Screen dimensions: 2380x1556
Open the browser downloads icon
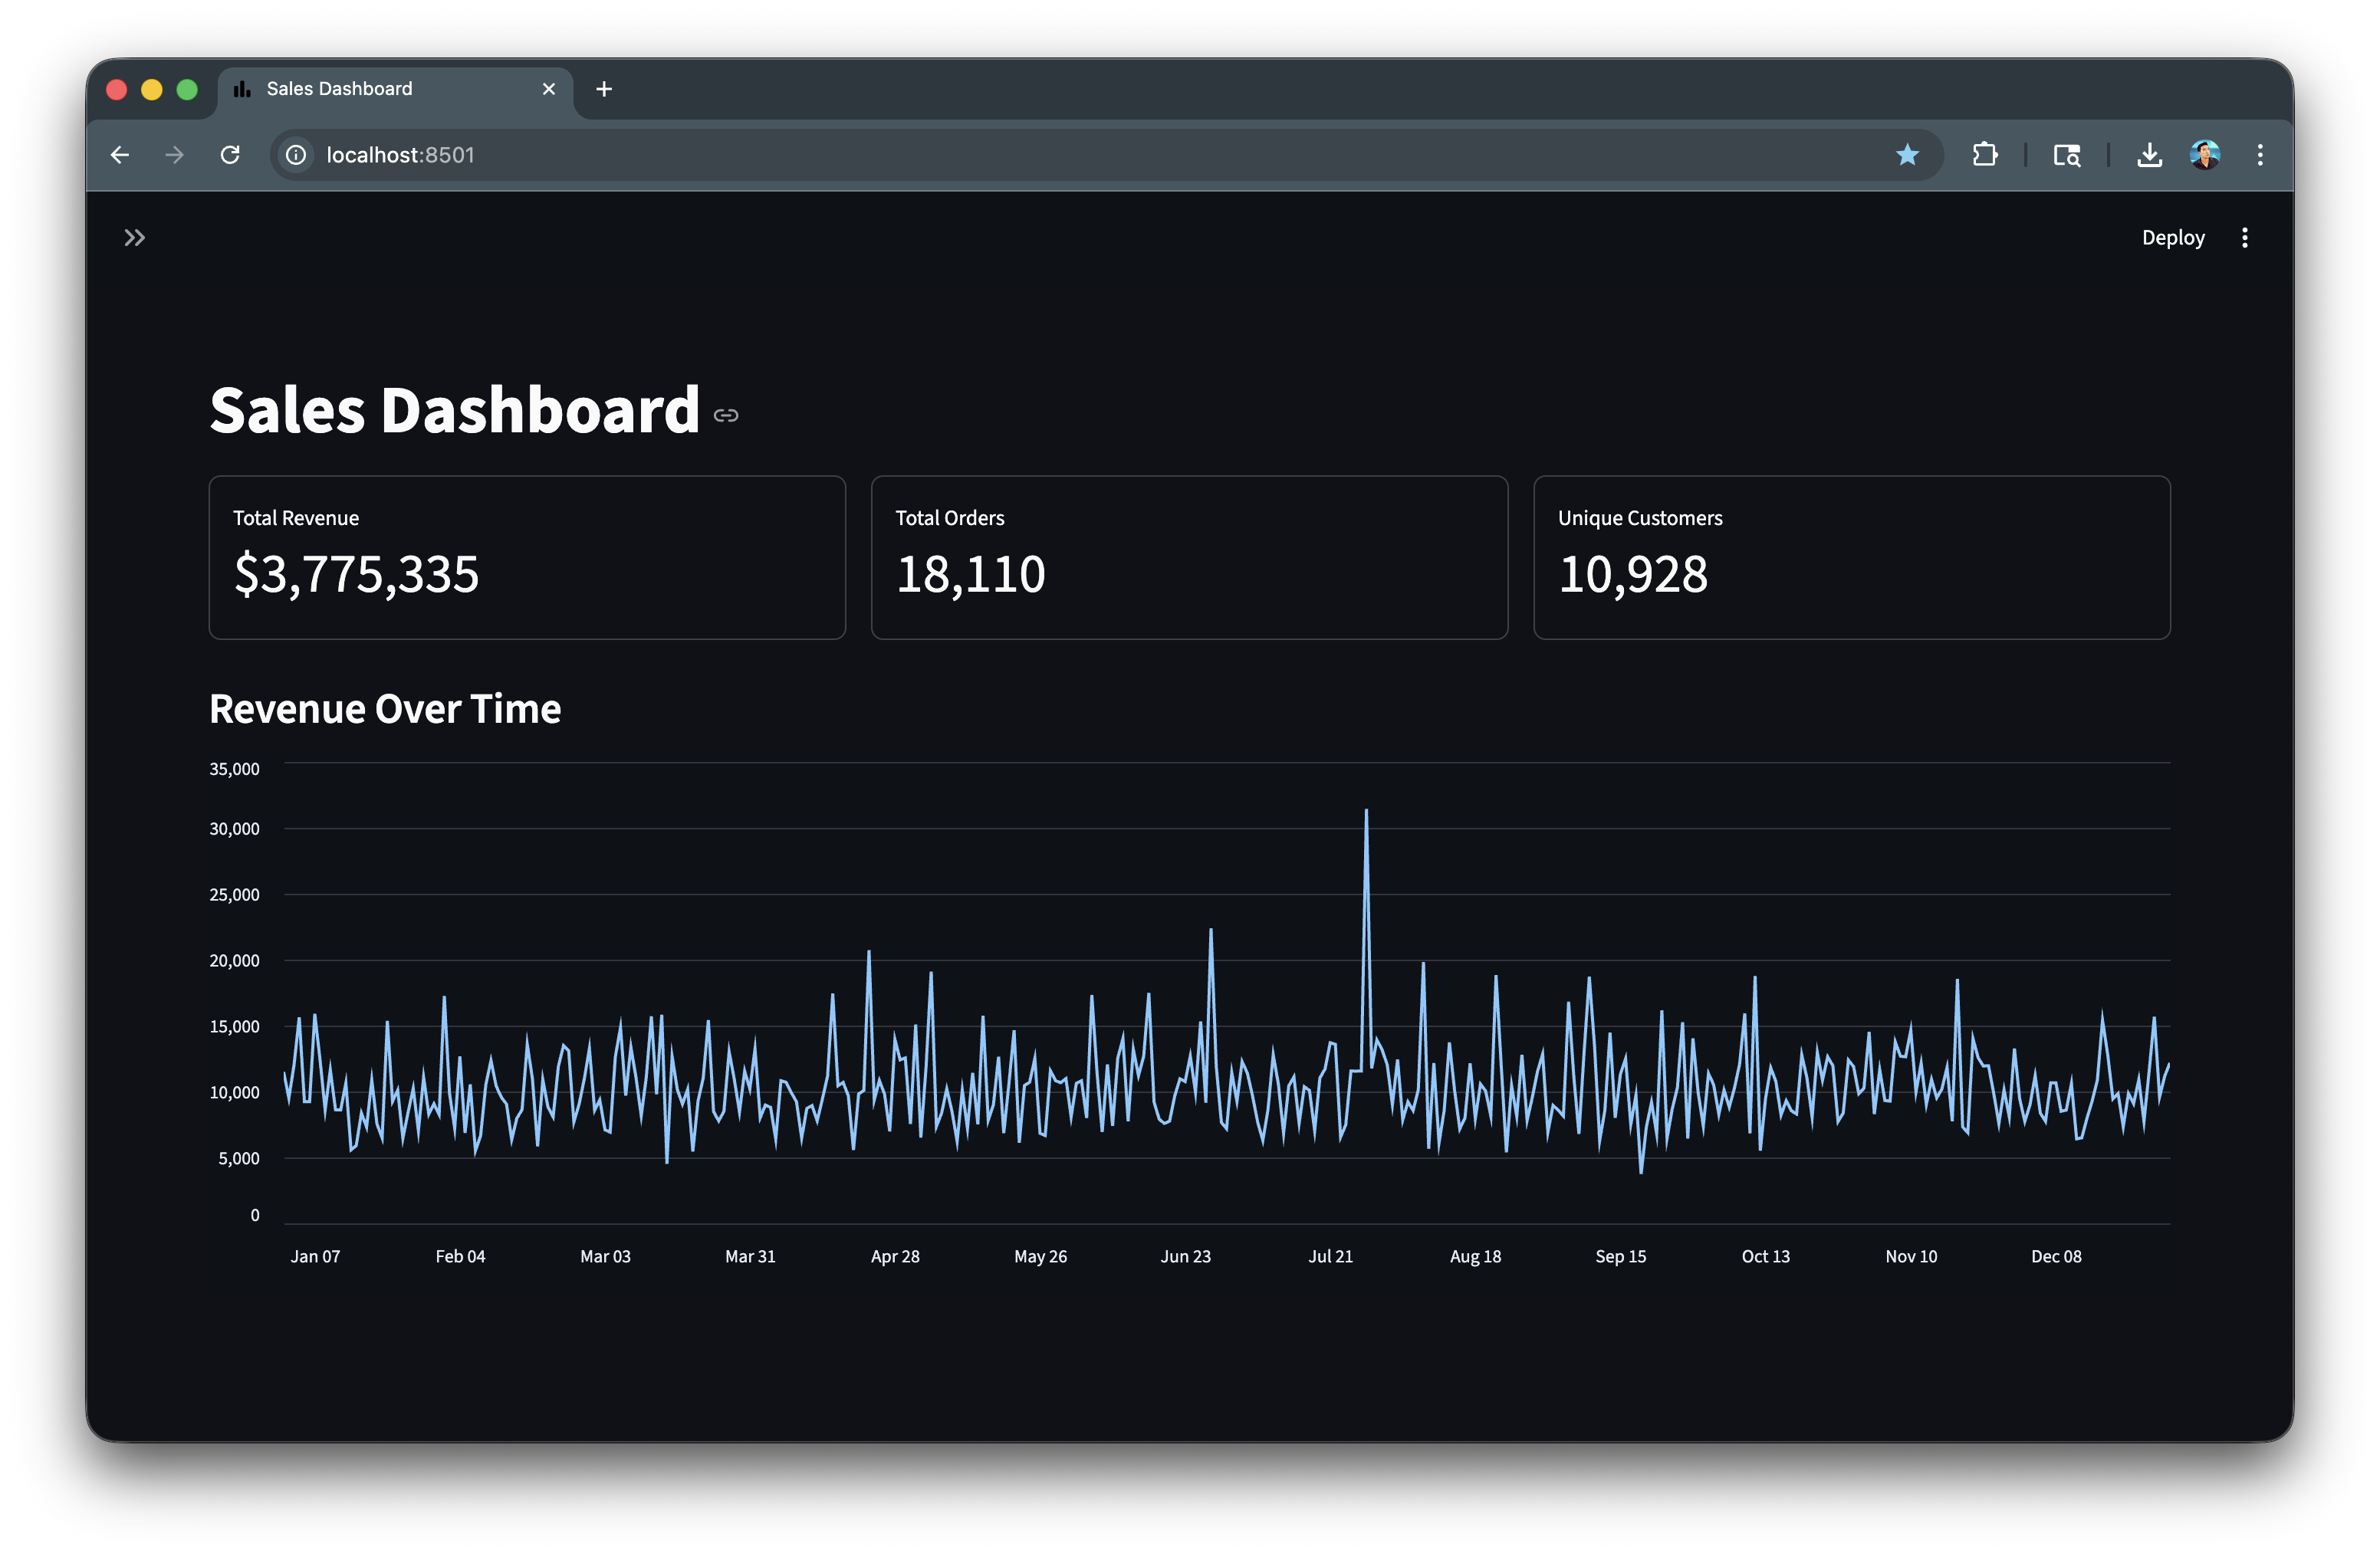pyautogui.click(x=2149, y=155)
